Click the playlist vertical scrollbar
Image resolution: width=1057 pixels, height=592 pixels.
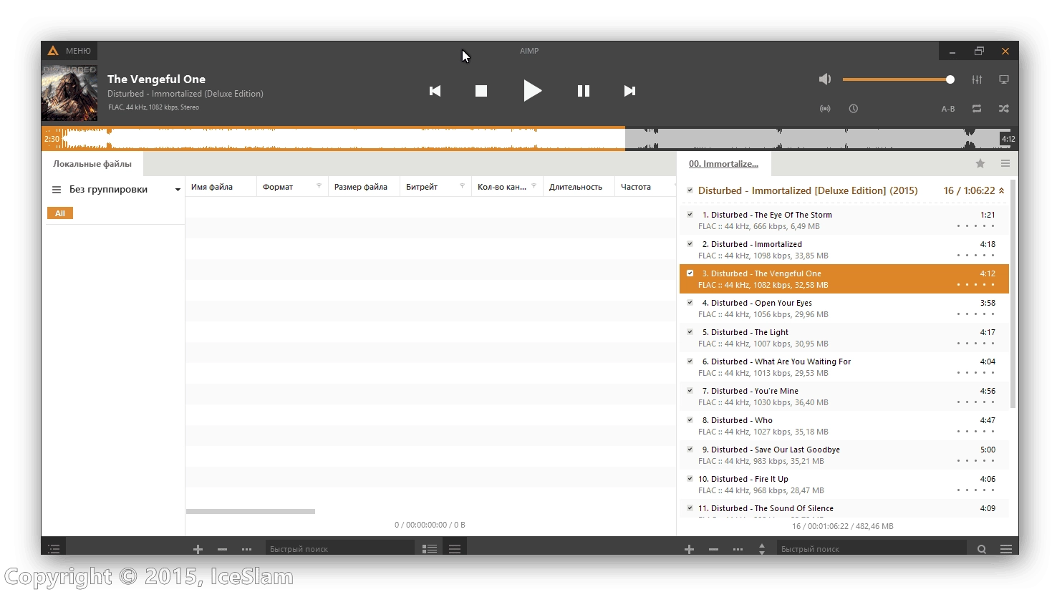1013,293
